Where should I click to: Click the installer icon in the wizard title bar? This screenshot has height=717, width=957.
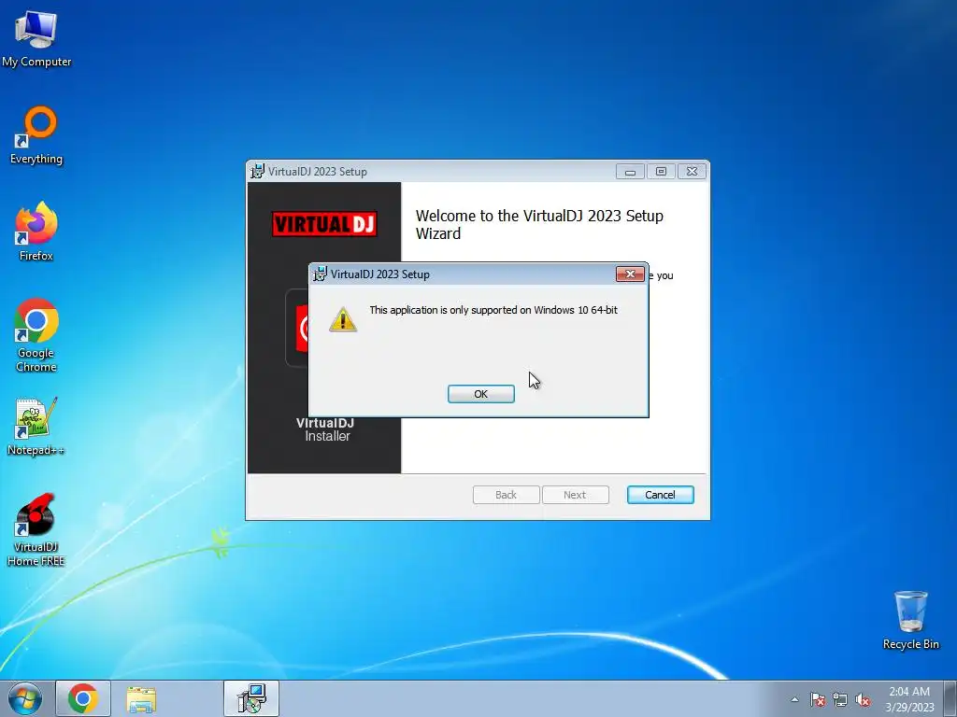tap(258, 172)
